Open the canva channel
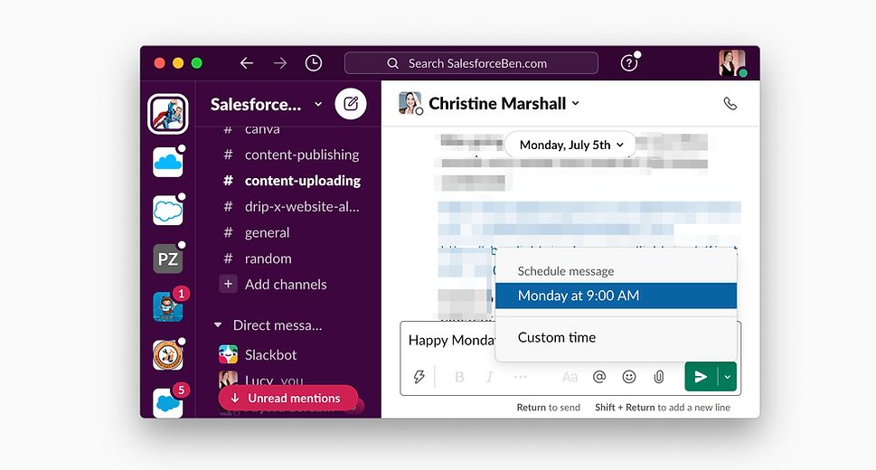Screen dimensions: 876x470 [x=261, y=130]
